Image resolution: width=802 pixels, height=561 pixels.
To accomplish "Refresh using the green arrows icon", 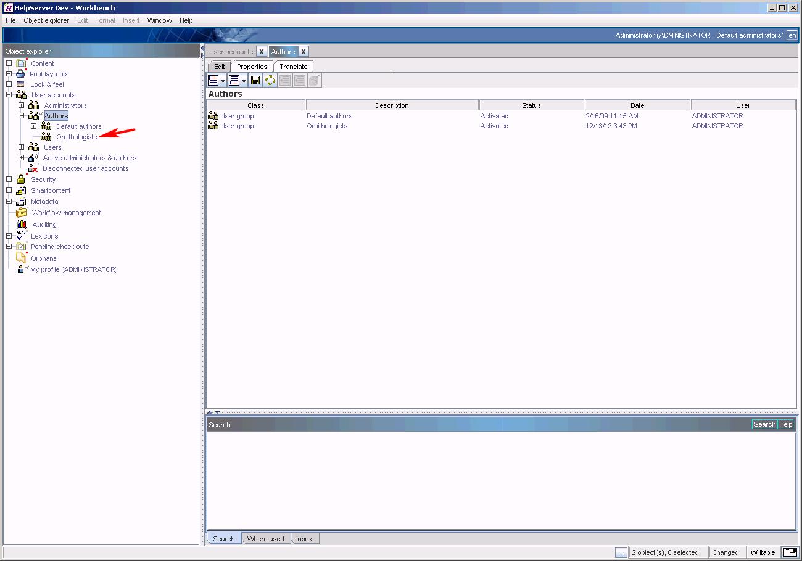I will point(270,80).
